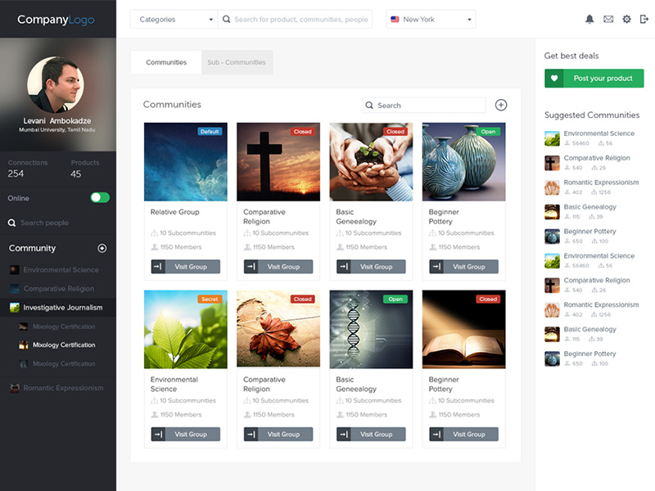Toggle the Relative Group Default badge

coord(209,131)
